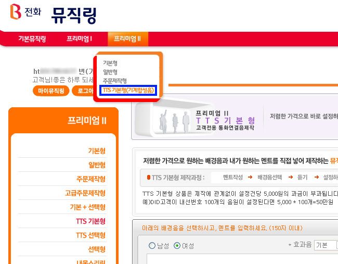Click the 뮤직링 title logo
The image size is (338, 264).
click(x=74, y=15)
